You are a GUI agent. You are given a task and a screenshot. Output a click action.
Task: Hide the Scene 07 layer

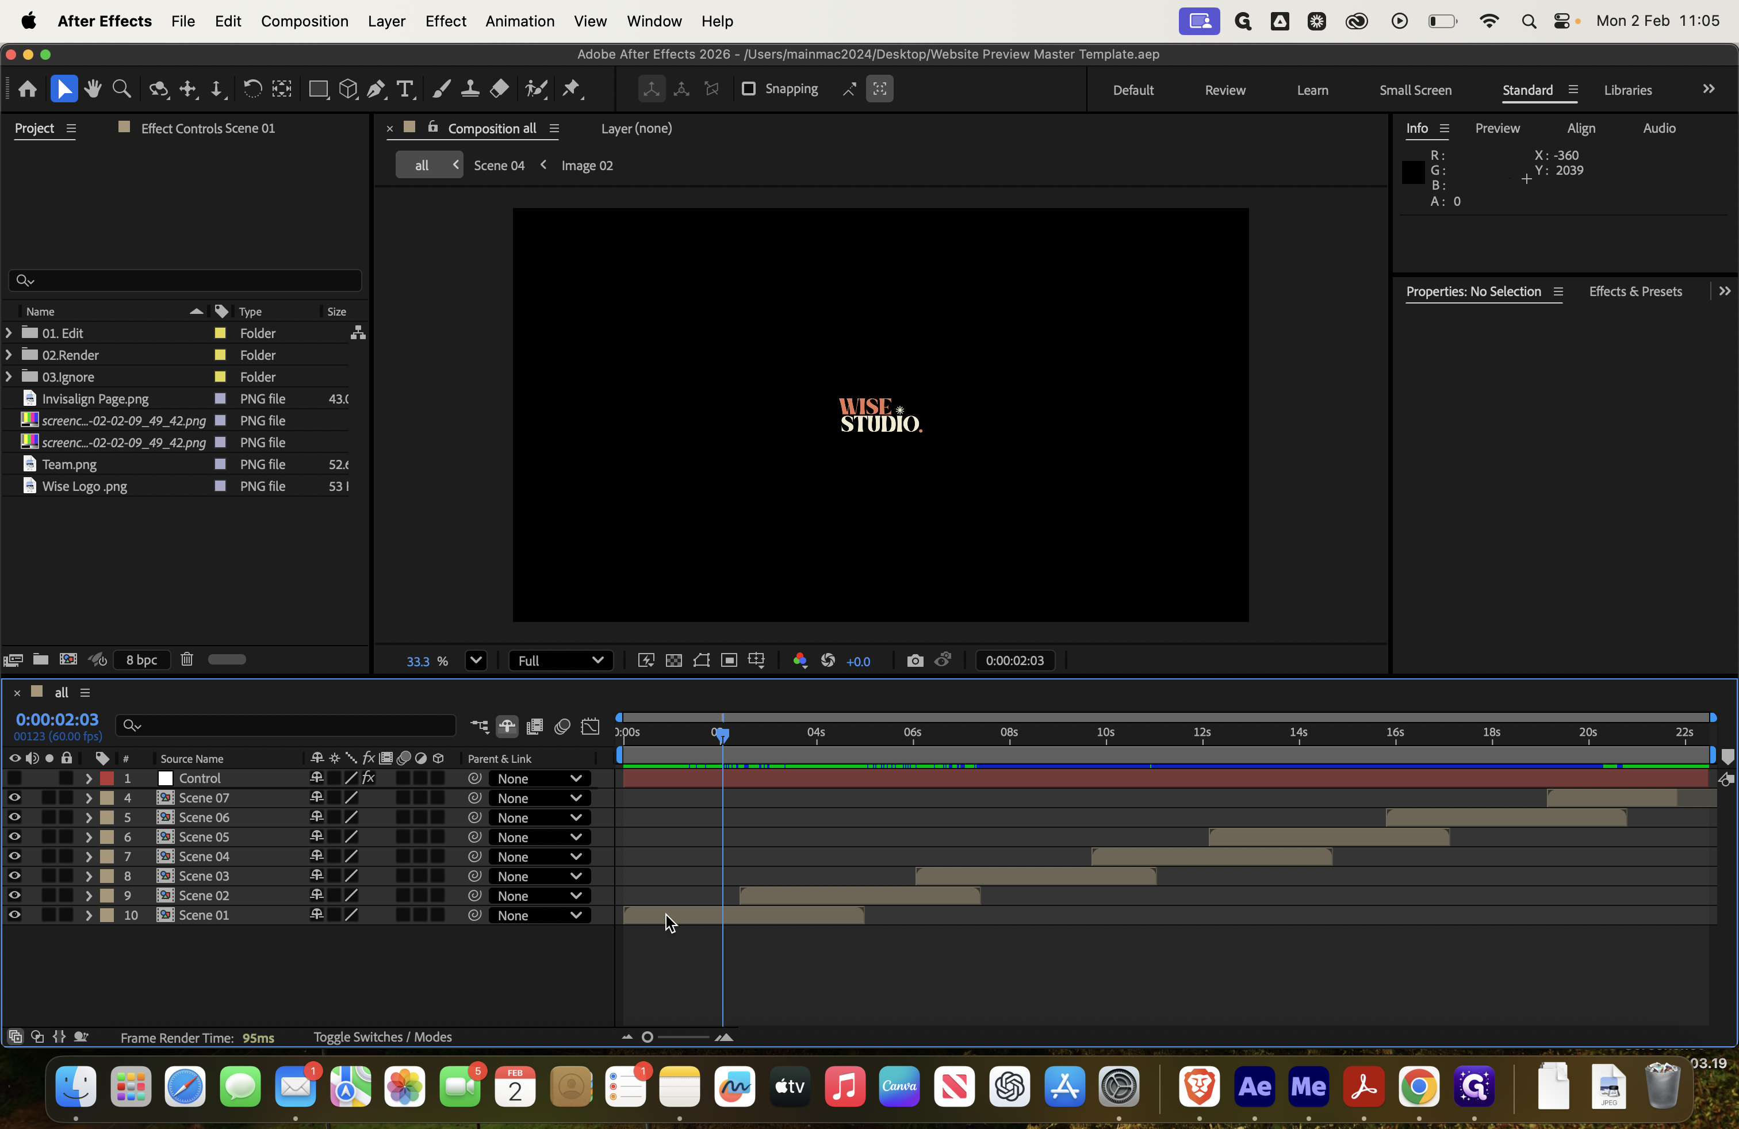14,797
